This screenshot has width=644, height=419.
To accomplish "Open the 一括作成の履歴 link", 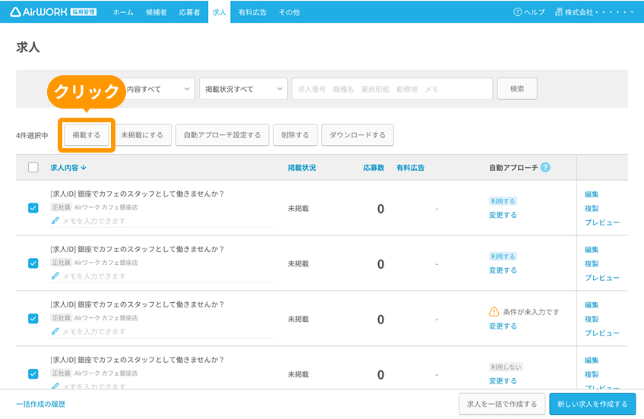I will pos(41,405).
